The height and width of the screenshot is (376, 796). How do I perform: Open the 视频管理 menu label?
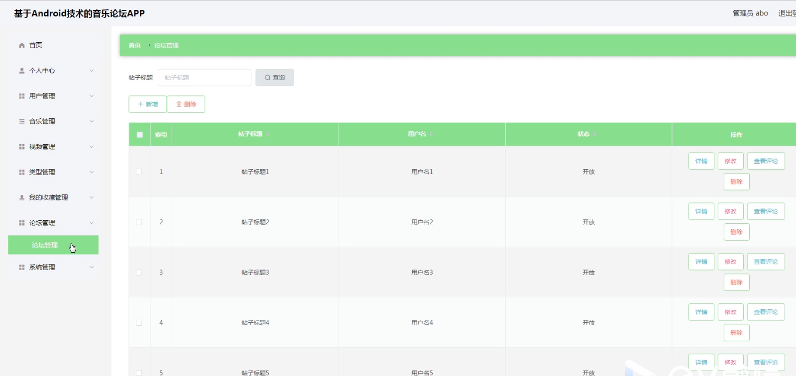click(x=42, y=147)
